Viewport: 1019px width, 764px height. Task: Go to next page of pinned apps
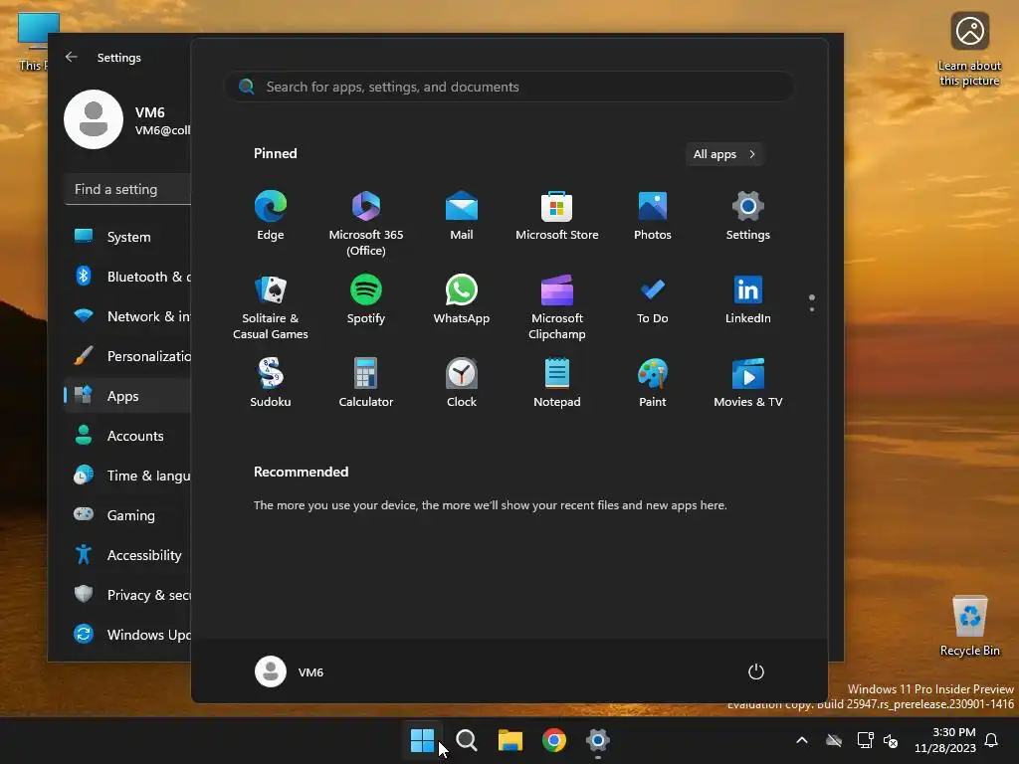click(812, 309)
